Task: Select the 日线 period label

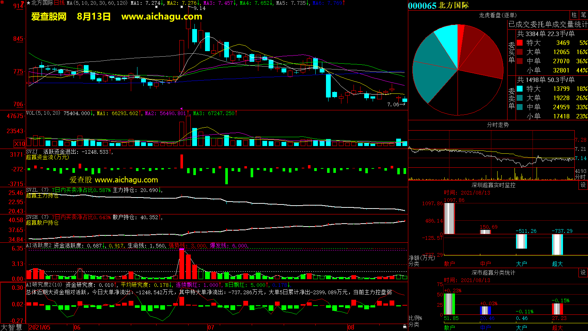Action: click(x=59, y=3)
